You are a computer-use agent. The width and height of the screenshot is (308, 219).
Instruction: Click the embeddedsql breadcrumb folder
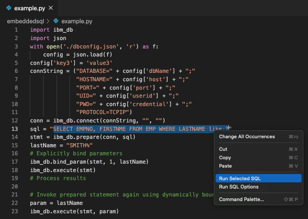tap(26, 21)
